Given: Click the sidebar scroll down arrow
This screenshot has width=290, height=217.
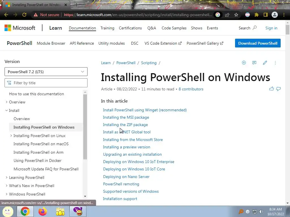Looking at the screenshot, I should (85, 196).
